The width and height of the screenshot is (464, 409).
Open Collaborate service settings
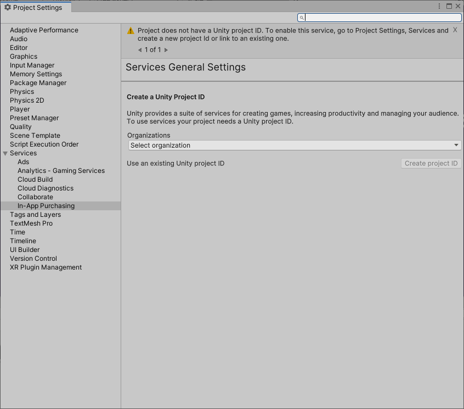point(35,197)
